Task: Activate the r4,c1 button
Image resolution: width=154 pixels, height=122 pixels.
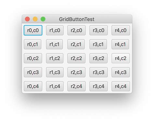Action: 120,44
